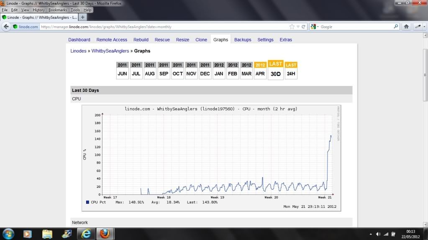
Task: Select the Graphs tab
Action: tap(220, 40)
